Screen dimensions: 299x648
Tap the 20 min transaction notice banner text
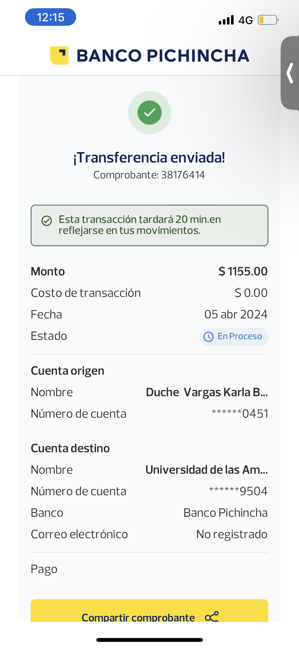[x=140, y=225]
